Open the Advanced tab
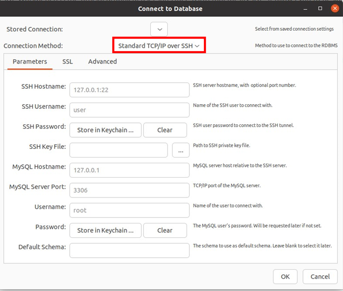Viewport: 343px width, 291px height. [103, 62]
